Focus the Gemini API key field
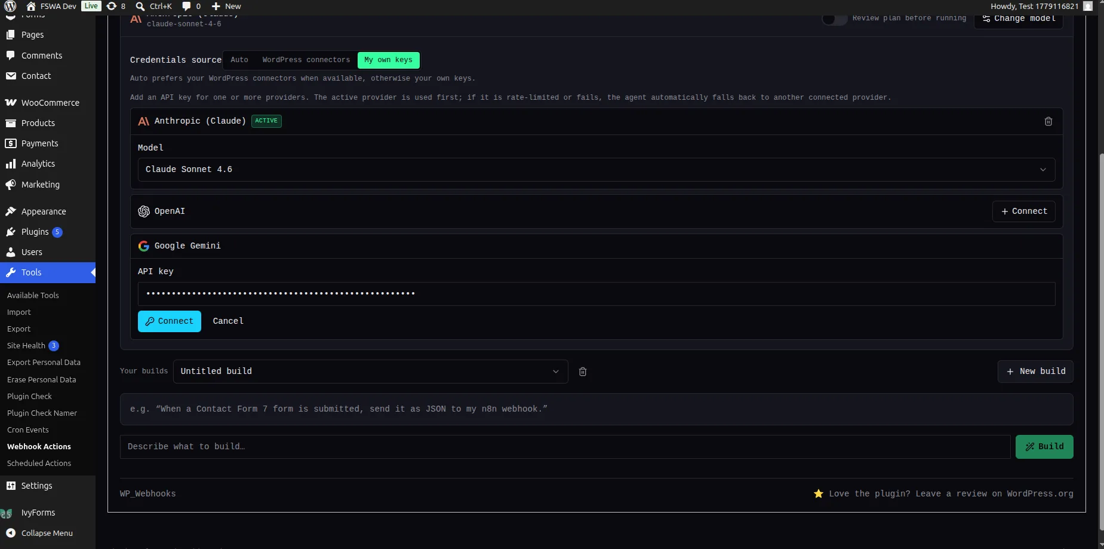Image resolution: width=1104 pixels, height=549 pixels. point(596,294)
